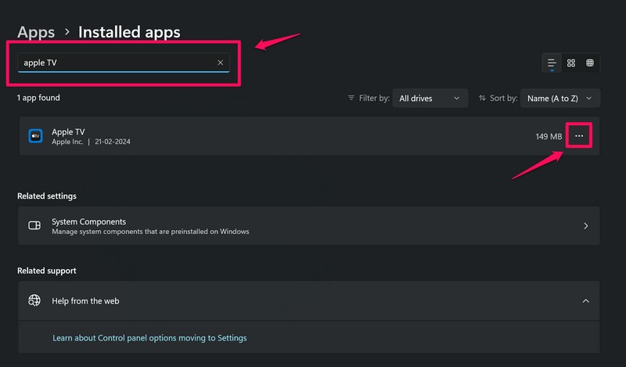Switch to list view layout
The image size is (626, 367).
(x=552, y=63)
